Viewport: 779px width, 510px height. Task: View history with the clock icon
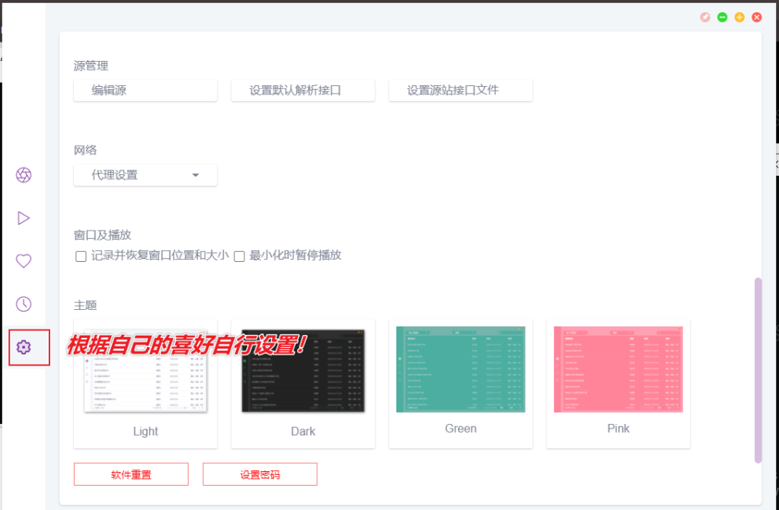coord(24,304)
